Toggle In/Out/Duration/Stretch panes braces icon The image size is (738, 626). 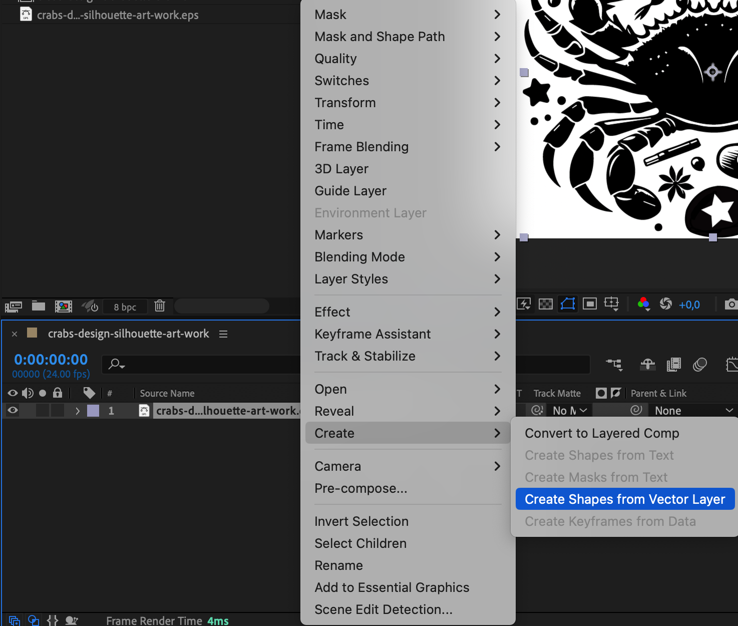pyautogui.click(x=53, y=620)
